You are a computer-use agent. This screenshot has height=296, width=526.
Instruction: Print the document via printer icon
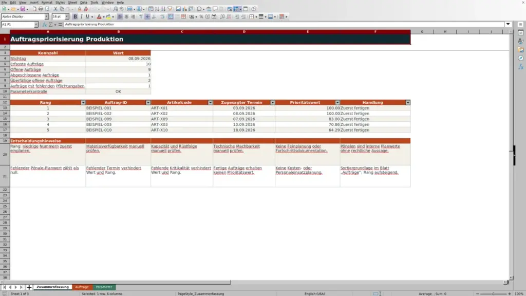[x=41, y=9]
